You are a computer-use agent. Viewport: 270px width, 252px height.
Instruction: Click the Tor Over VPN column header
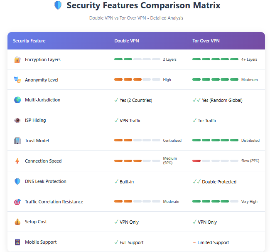pos(206,41)
